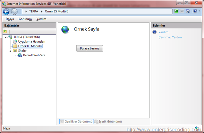This screenshot has width=204, height=133.
Task: Click the status bar server icon
Action: coord(197,128)
